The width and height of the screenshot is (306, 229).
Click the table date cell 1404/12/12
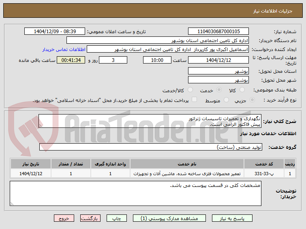tap(31, 174)
